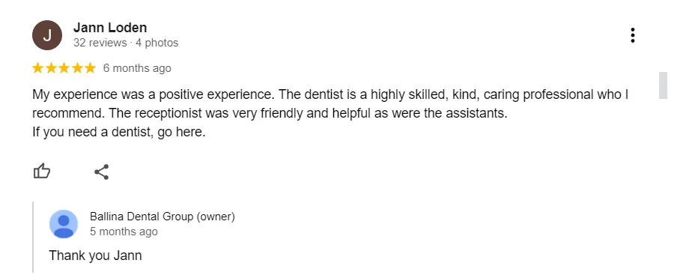This screenshot has width=686, height=275.
Task: Open Jann Loden's brown avatar circle
Action: point(47,35)
